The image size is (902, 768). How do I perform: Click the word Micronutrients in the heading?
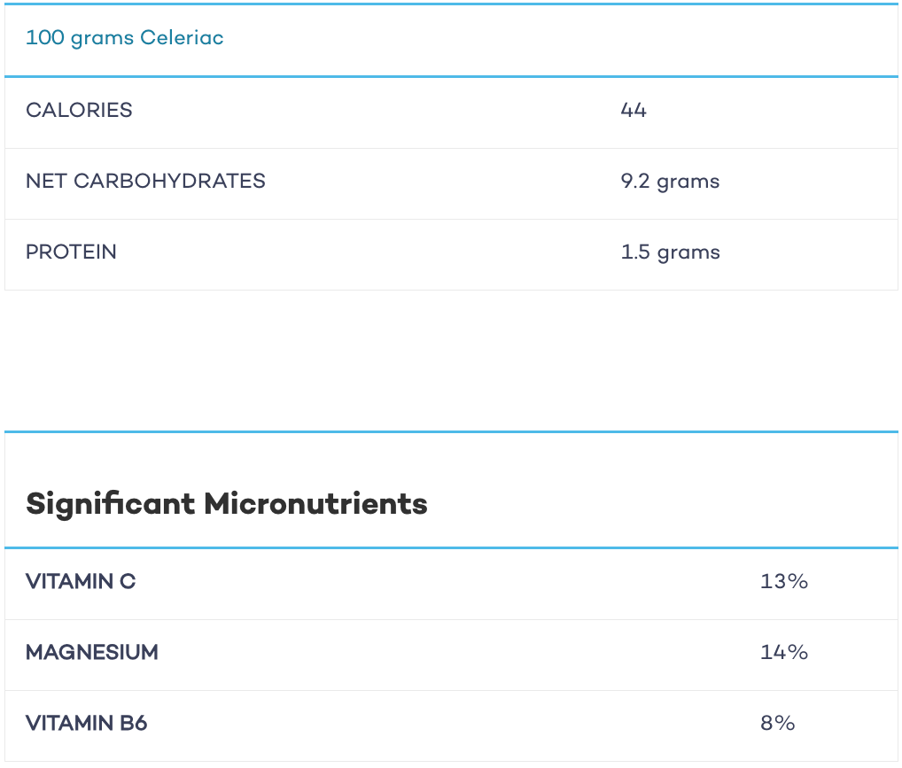pos(315,503)
